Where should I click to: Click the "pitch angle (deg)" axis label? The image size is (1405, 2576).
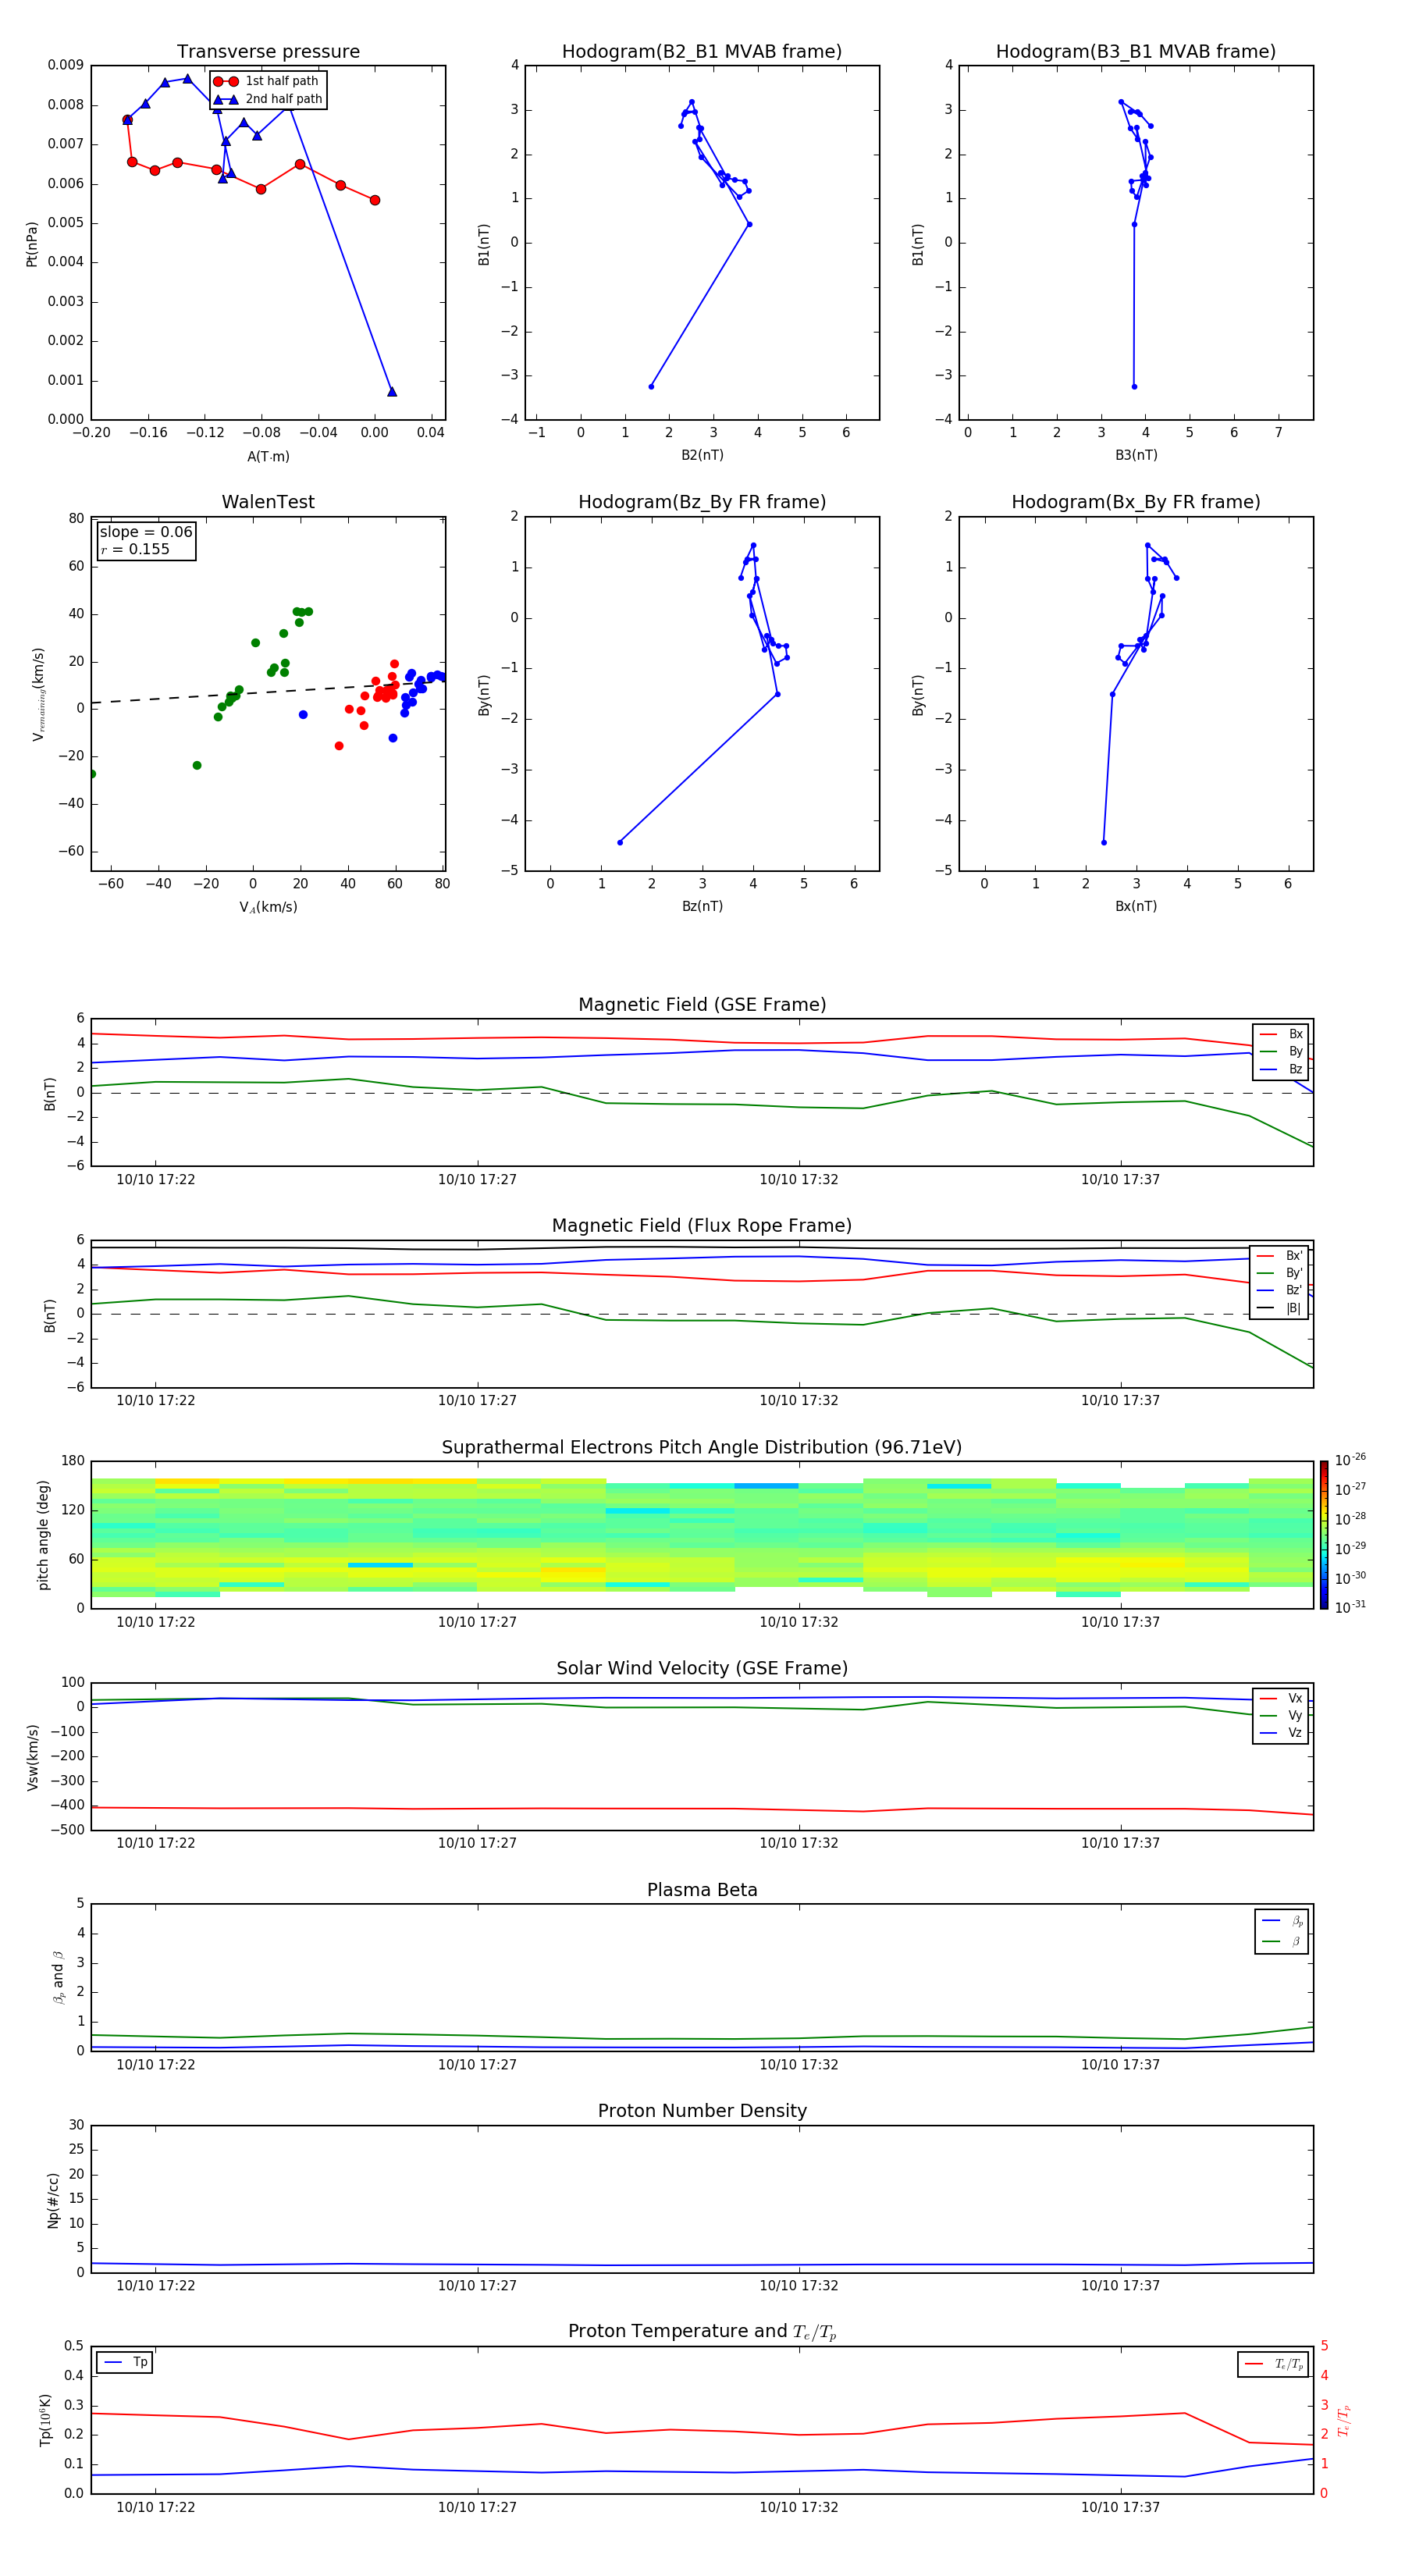click(x=43, y=1535)
